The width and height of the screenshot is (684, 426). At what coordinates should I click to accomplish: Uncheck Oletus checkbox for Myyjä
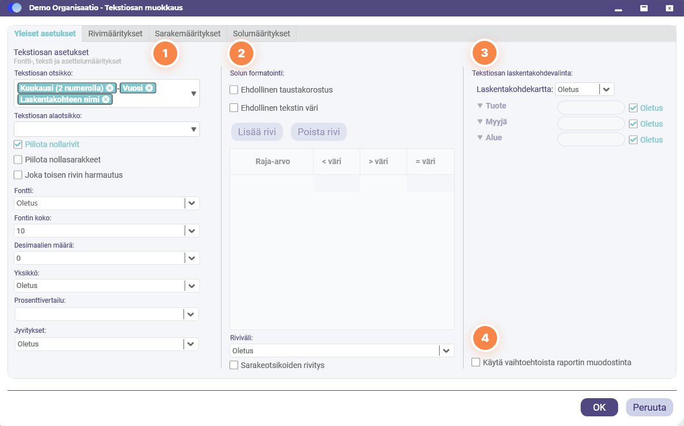(x=633, y=124)
